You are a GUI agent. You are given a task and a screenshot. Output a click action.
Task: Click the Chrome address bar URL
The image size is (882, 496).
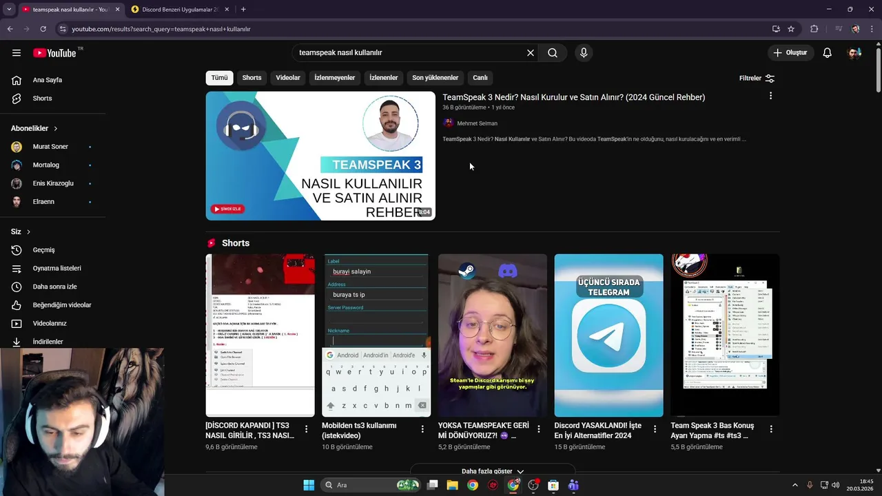click(161, 29)
